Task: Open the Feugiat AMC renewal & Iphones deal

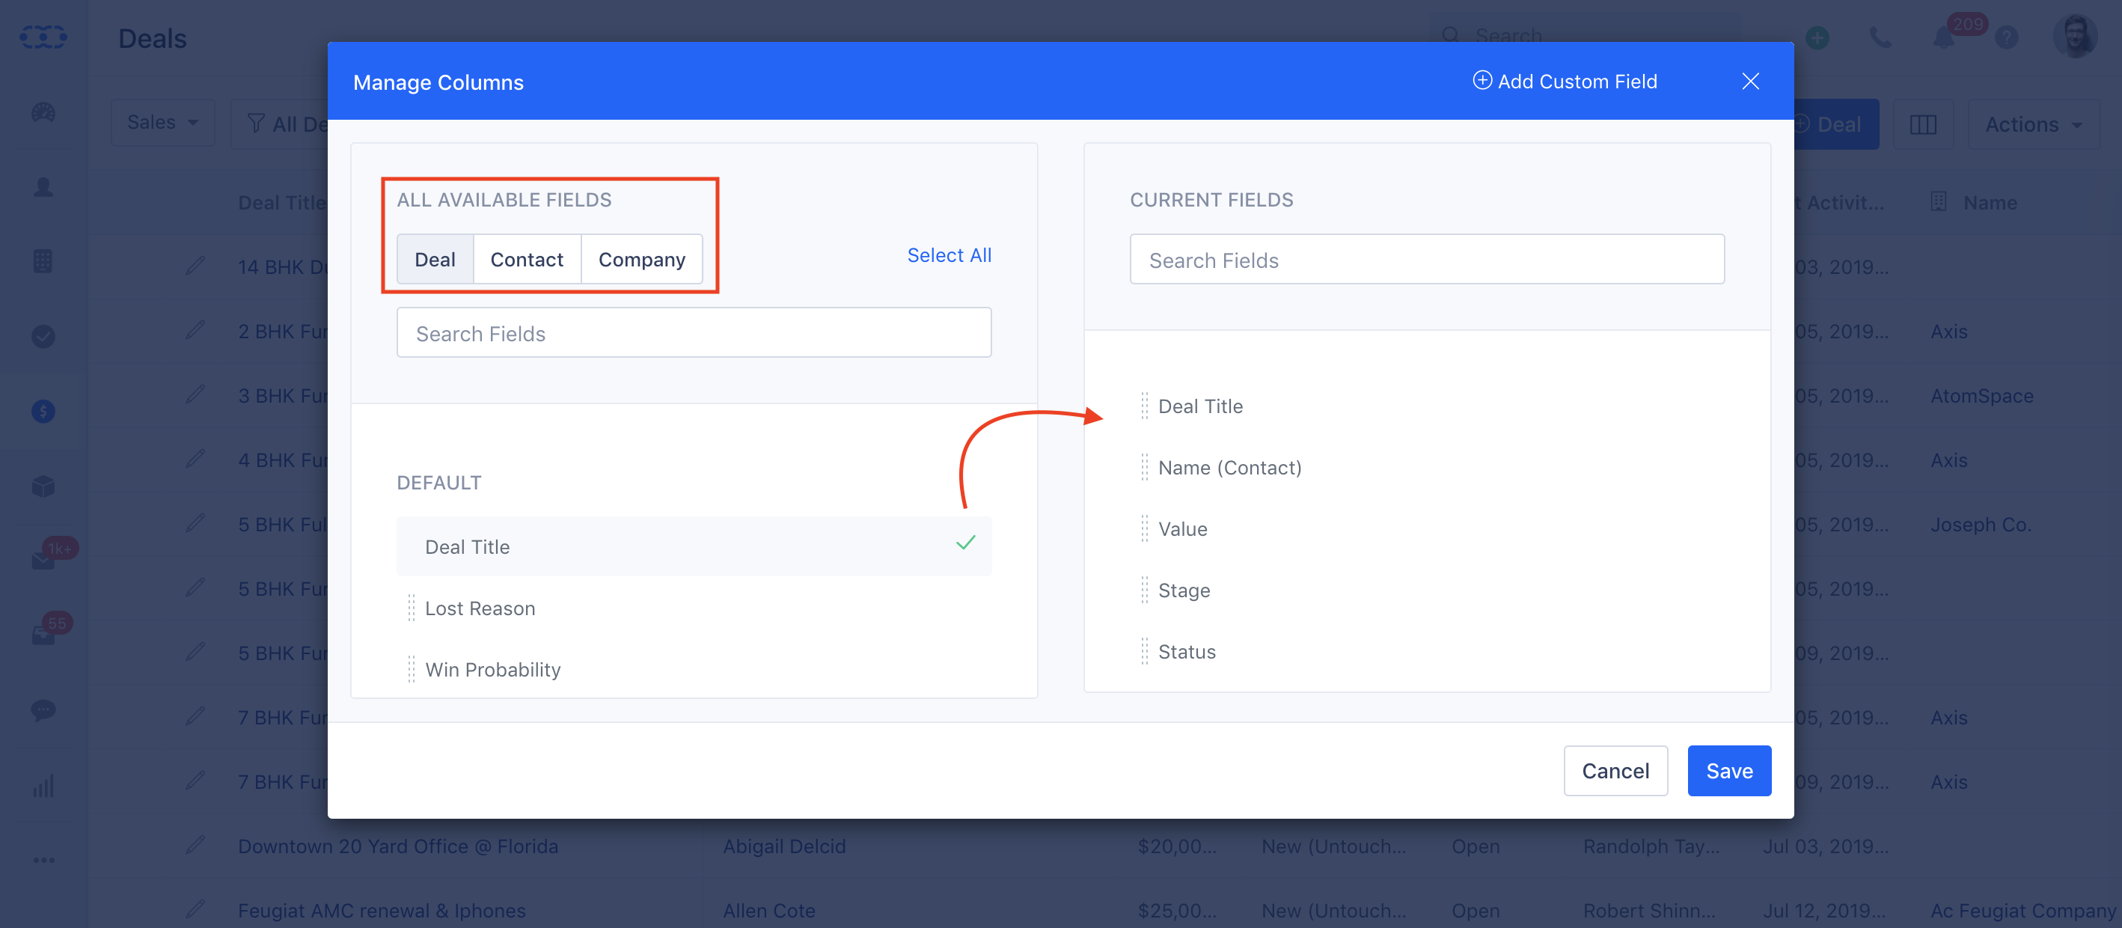Action: pos(382,911)
